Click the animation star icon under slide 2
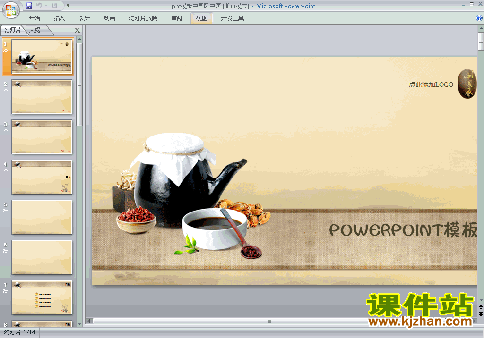484x339 pixels. point(5,90)
